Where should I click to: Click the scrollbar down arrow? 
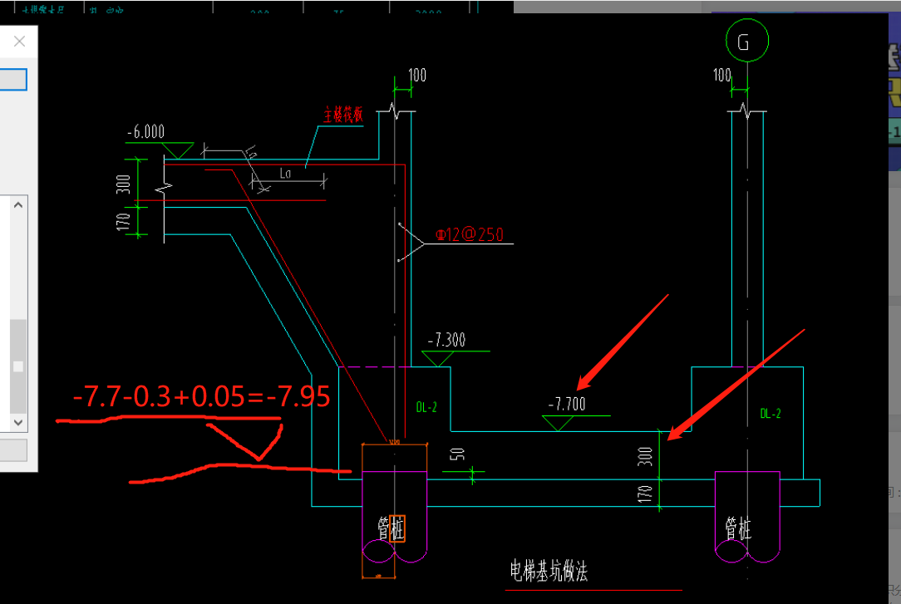pos(17,422)
